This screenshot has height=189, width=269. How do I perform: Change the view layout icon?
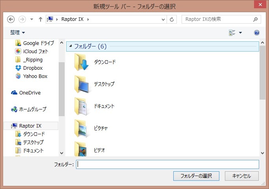[x=232, y=33]
